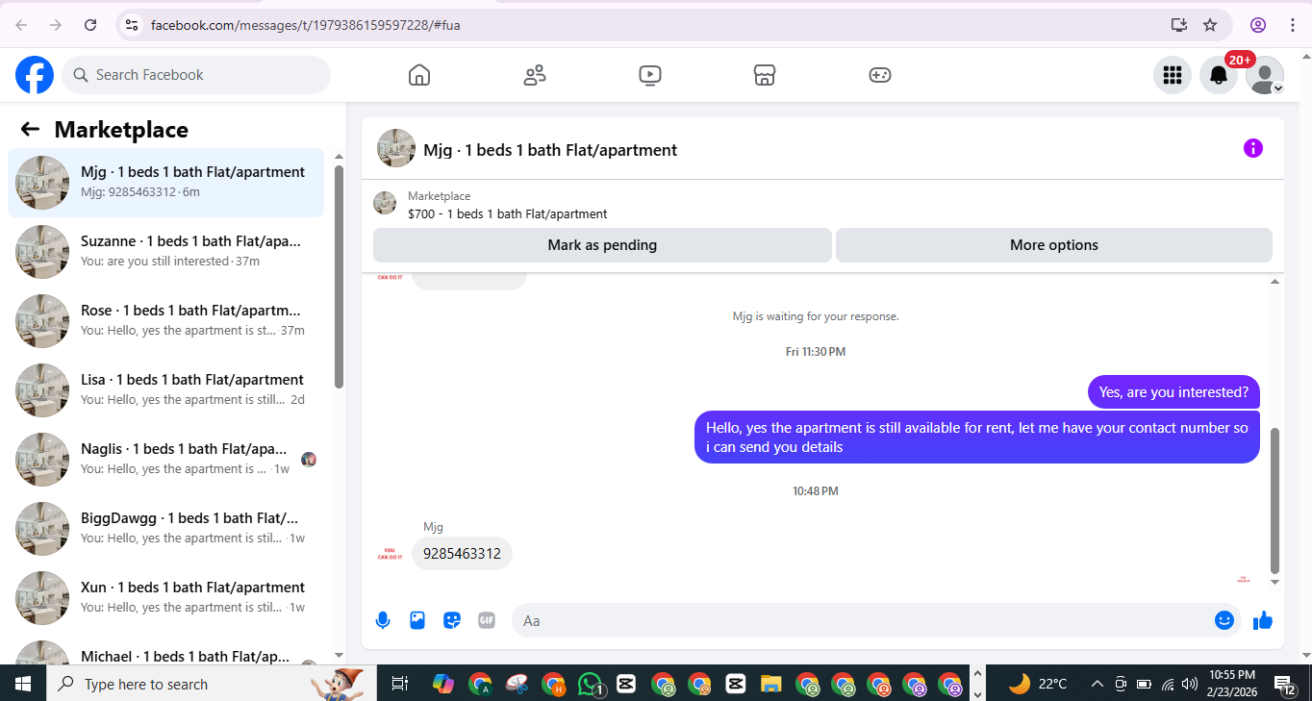The width and height of the screenshot is (1312, 701).
Task: Open the Xun conversation
Action: 165,598
